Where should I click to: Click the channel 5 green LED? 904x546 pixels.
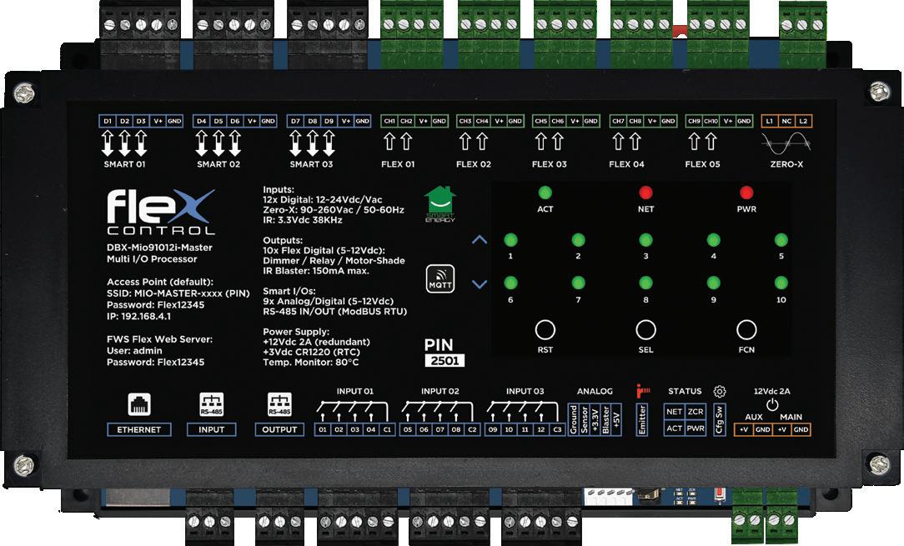[781, 240]
